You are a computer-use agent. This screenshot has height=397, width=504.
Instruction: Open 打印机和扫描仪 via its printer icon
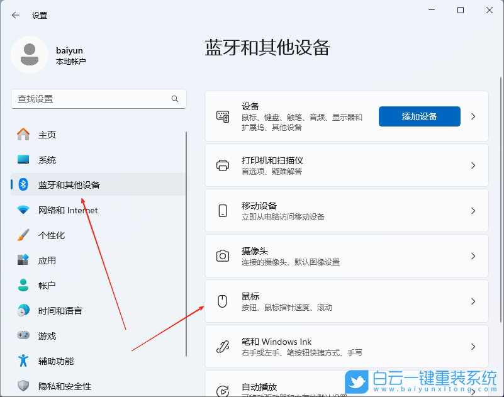tap(222, 165)
